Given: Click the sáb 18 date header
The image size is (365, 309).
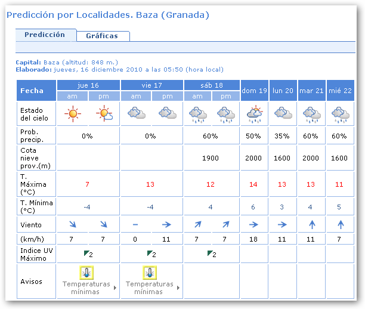Looking at the screenshot, I should [212, 85].
